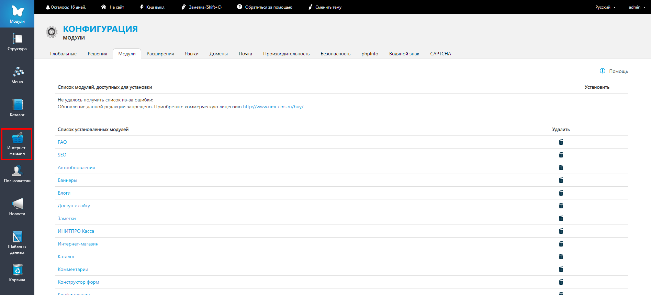
Task: Delete the Автообновления module trash icon
Action: pyautogui.click(x=561, y=167)
